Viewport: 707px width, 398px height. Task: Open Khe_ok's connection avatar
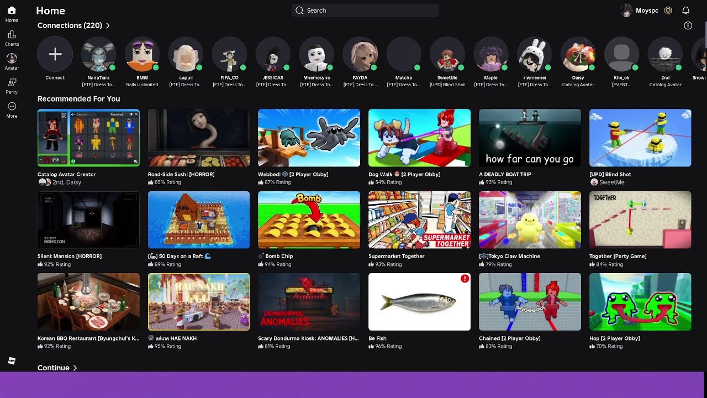622,54
